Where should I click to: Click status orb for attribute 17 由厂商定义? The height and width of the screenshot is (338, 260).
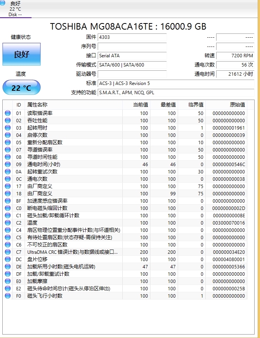[8, 186]
